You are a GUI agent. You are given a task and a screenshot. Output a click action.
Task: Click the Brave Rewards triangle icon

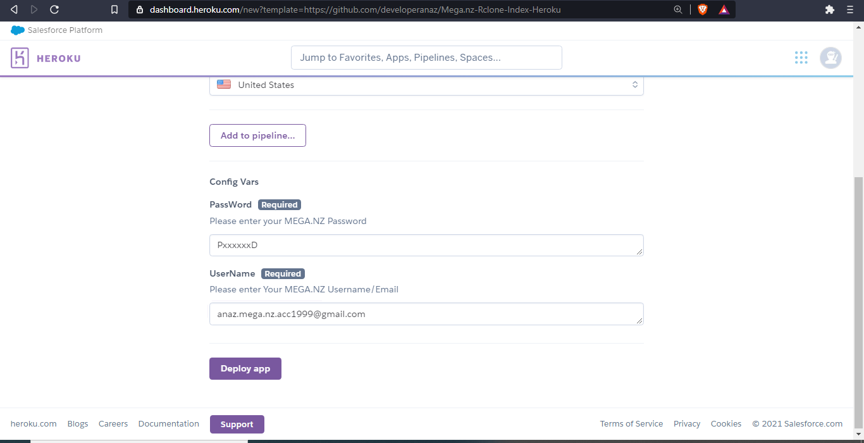(724, 9)
